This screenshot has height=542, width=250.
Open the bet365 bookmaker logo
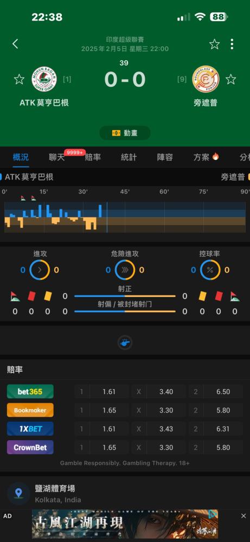(30, 392)
